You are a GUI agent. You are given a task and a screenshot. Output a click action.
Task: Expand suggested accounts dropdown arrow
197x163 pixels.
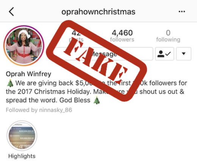point(184,54)
